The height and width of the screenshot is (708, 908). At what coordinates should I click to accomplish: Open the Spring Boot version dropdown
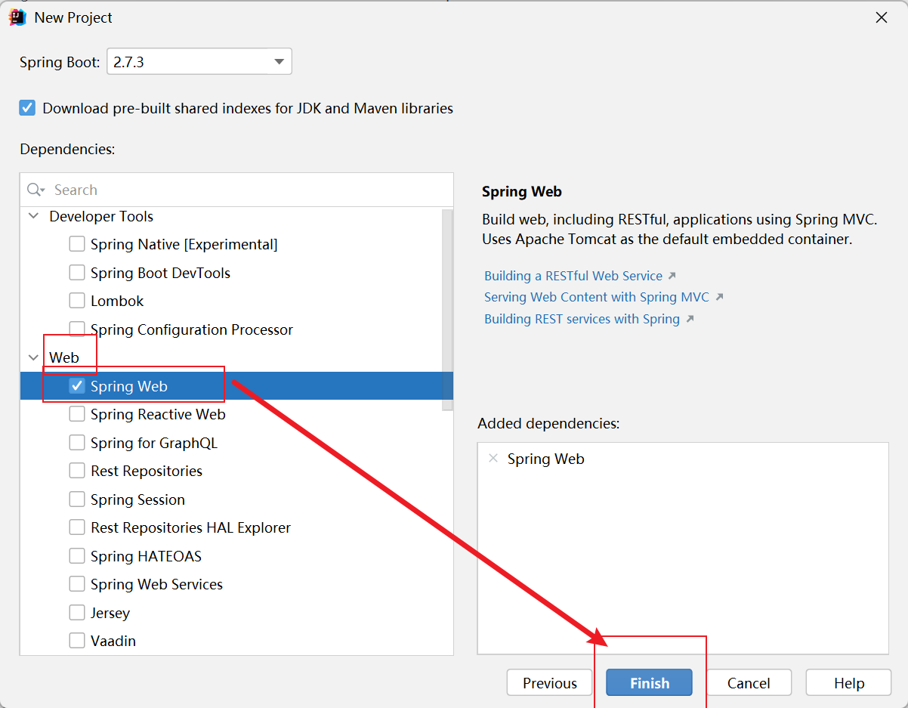click(279, 62)
